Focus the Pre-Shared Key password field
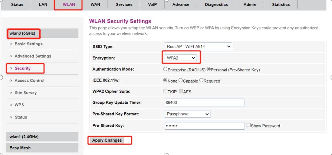 [204, 126]
